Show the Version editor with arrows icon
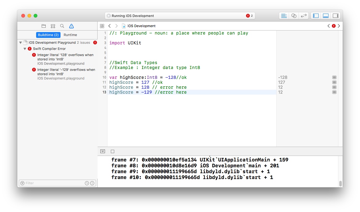This screenshot has width=360, height=212. (304, 15)
